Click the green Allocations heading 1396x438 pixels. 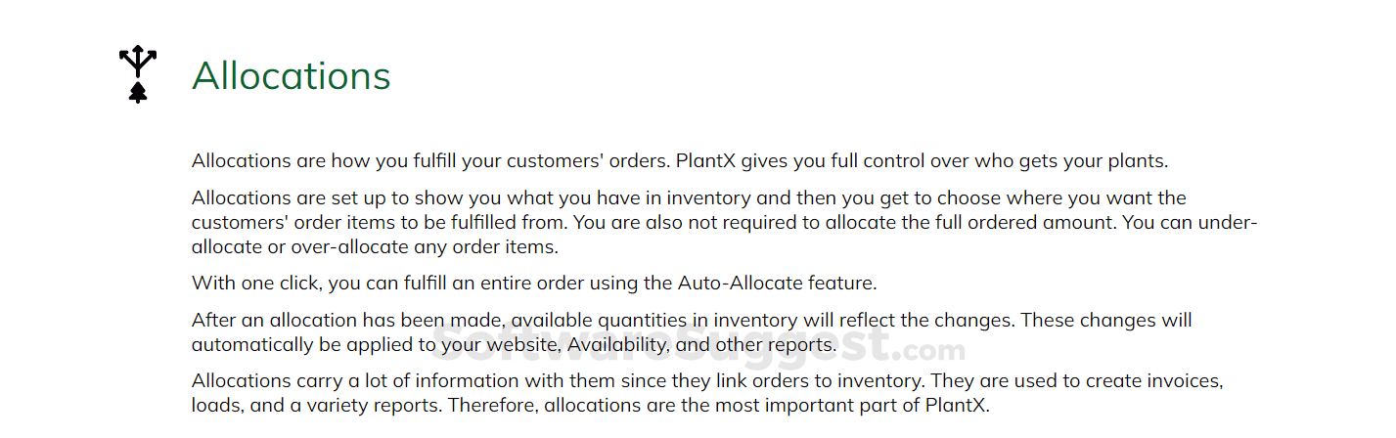(291, 75)
